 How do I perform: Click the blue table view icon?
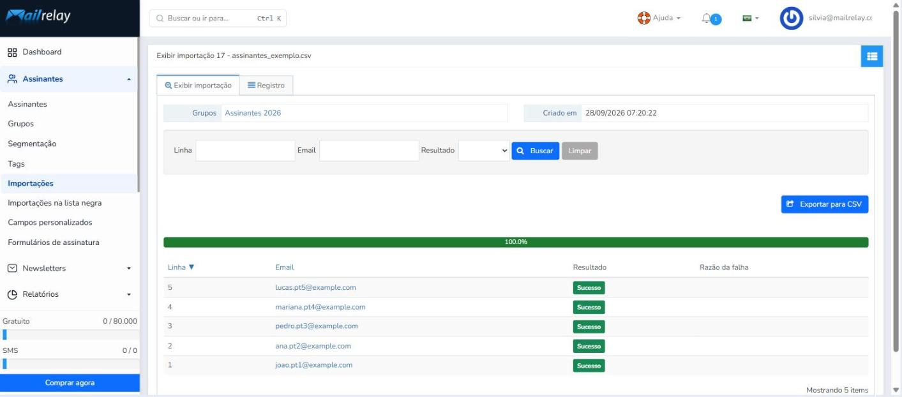[871, 56]
